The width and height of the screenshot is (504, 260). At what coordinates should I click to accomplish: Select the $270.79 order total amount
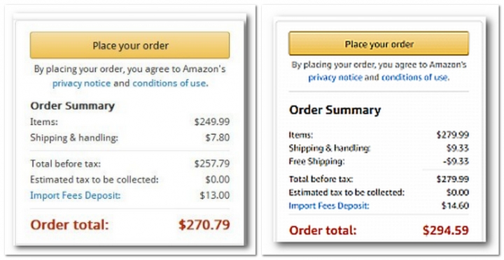pyautogui.click(x=204, y=224)
